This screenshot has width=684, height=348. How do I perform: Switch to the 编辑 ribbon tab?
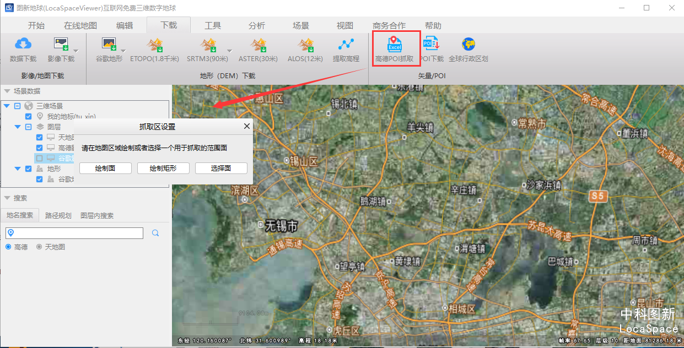(x=125, y=25)
